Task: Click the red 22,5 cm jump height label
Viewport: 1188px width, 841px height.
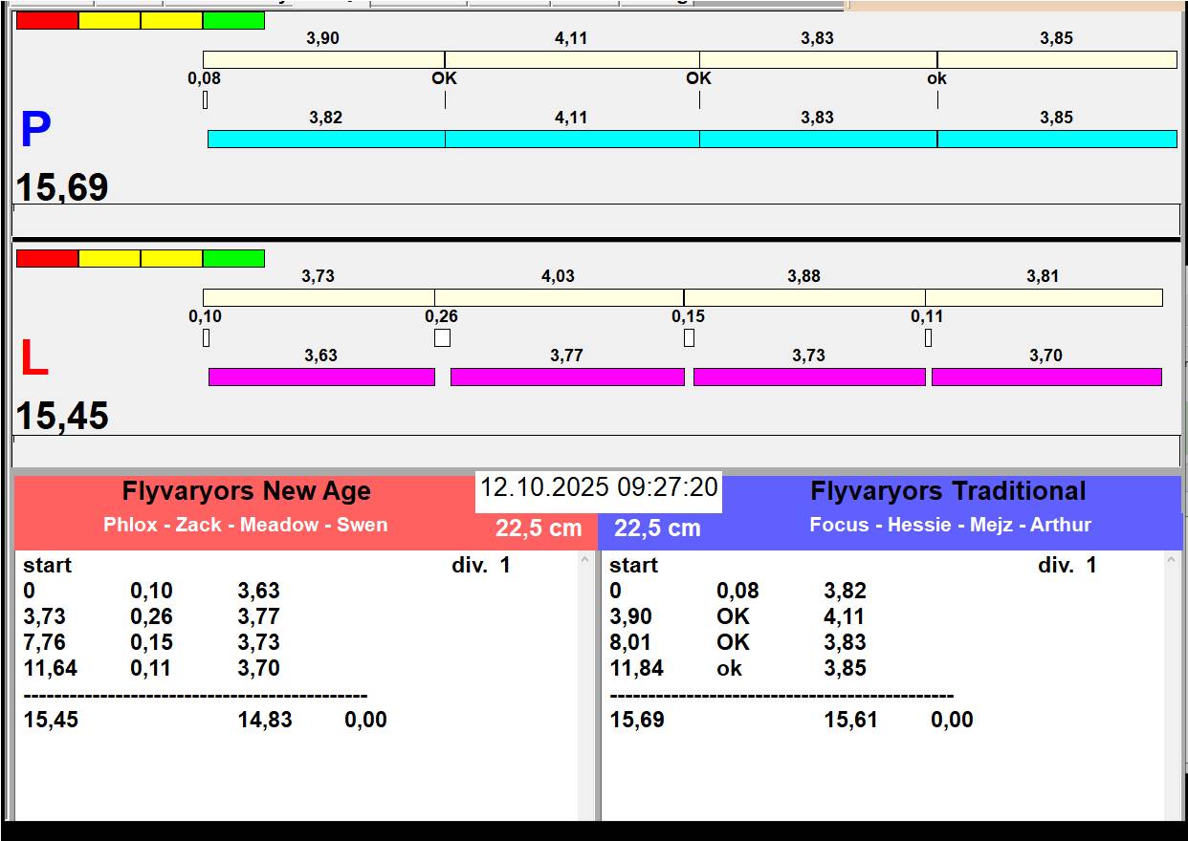Action: coord(539,528)
